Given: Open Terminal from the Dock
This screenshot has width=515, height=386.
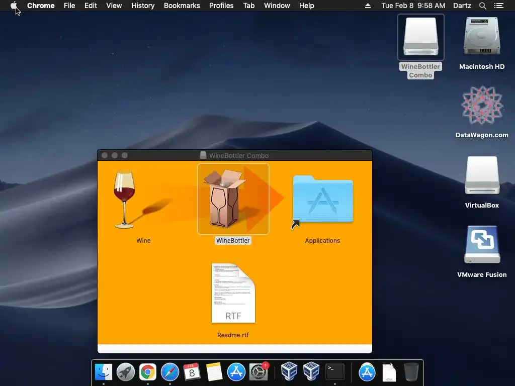Looking at the screenshot, I should point(334,372).
